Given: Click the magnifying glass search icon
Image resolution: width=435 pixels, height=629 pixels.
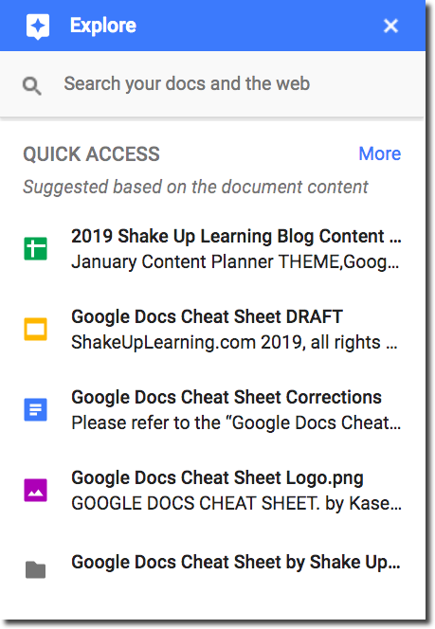Looking at the screenshot, I should pyautogui.click(x=31, y=85).
